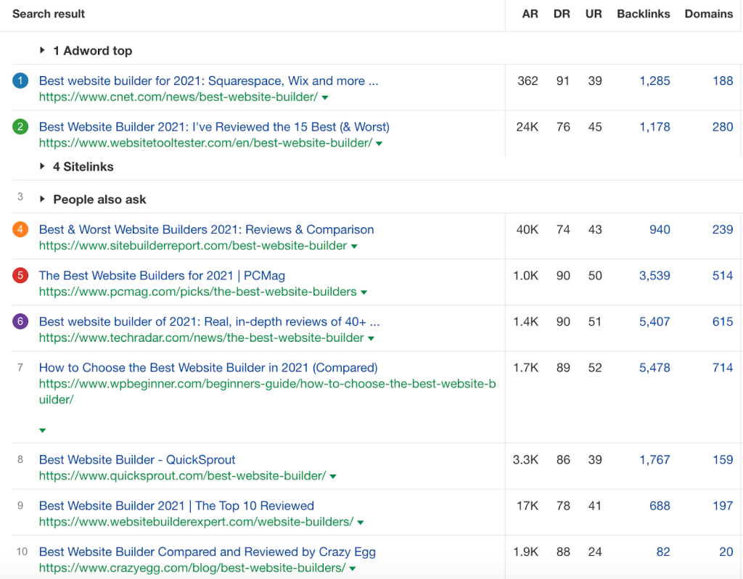Screen dimensions: 743x579
Task: Click the Domains column header
Action: tap(709, 14)
